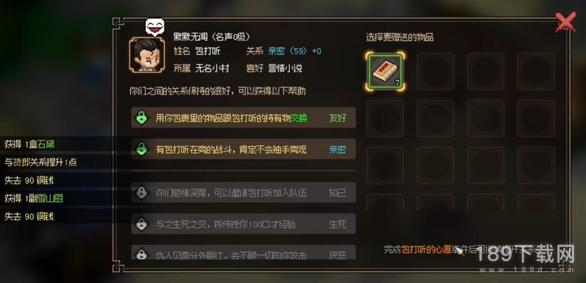The height and width of the screenshot is (283, 586).
Task: Select the 传授你100口才经验 help row
Action: [x=243, y=224]
